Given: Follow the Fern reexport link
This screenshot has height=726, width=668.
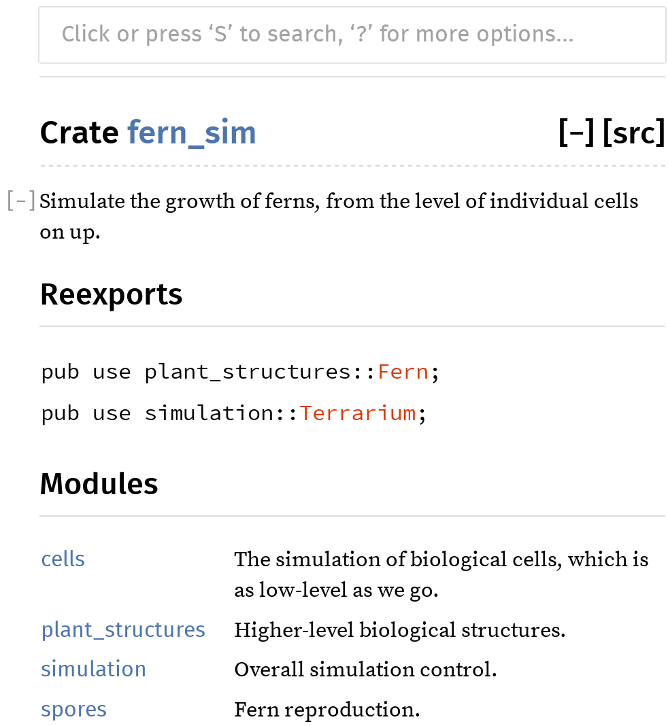Looking at the screenshot, I should (x=403, y=372).
